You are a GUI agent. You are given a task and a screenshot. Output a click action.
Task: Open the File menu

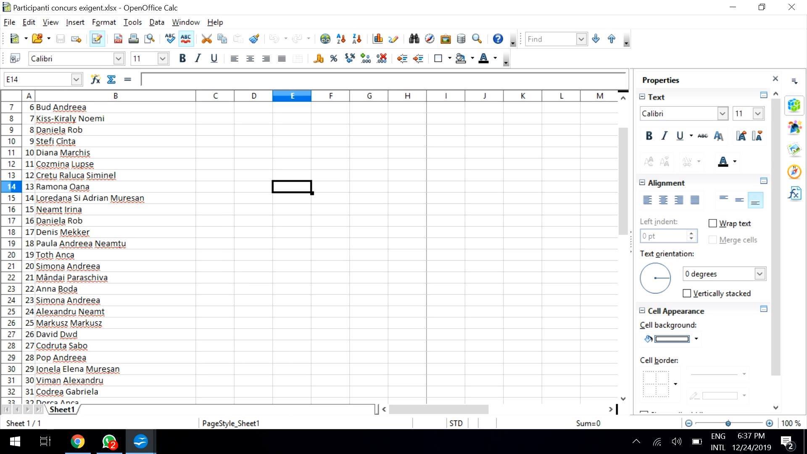(x=9, y=22)
